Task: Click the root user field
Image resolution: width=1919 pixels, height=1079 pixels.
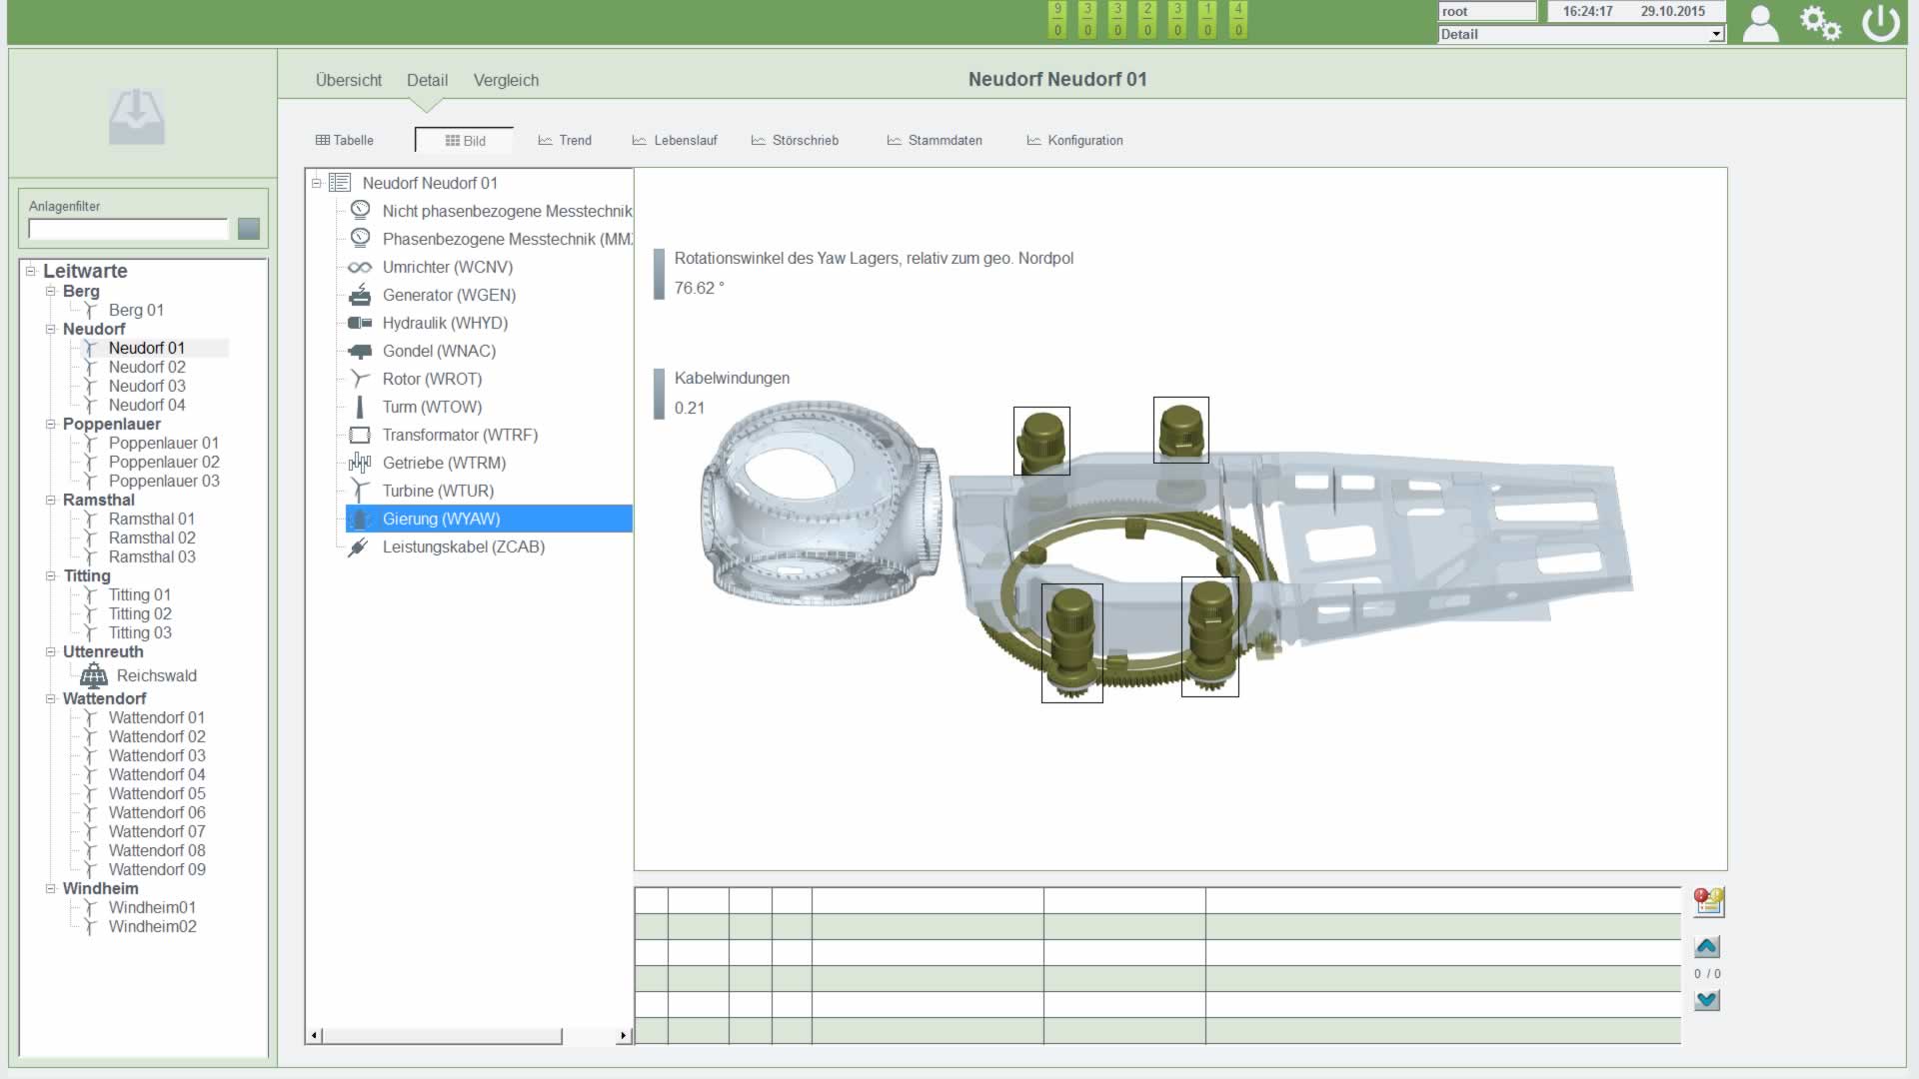Action: tap(1487, 11)
